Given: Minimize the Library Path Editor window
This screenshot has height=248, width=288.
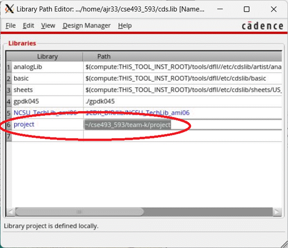Looking at the screenshot, I should click(220, 9).
